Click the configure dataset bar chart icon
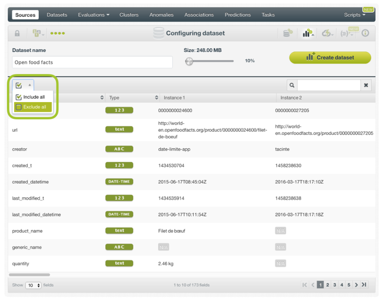The image size is (385, 301). [307, 33]
